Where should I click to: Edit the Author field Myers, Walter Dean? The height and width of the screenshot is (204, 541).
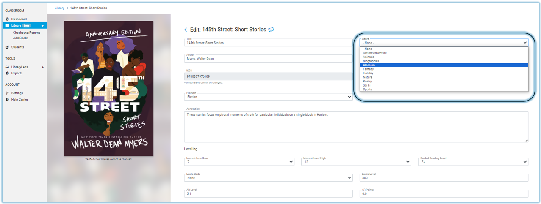268,58
